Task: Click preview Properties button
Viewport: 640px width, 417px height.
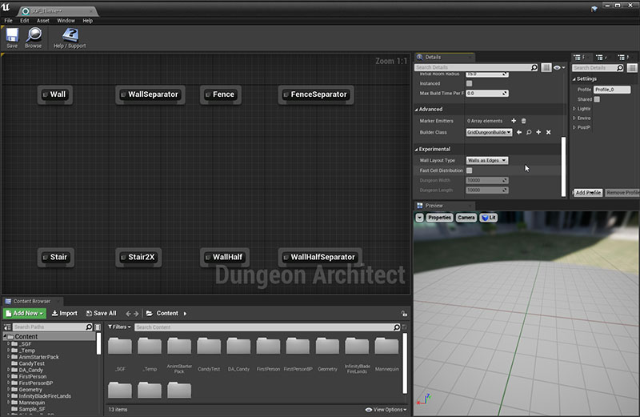Action: [439, 218]
